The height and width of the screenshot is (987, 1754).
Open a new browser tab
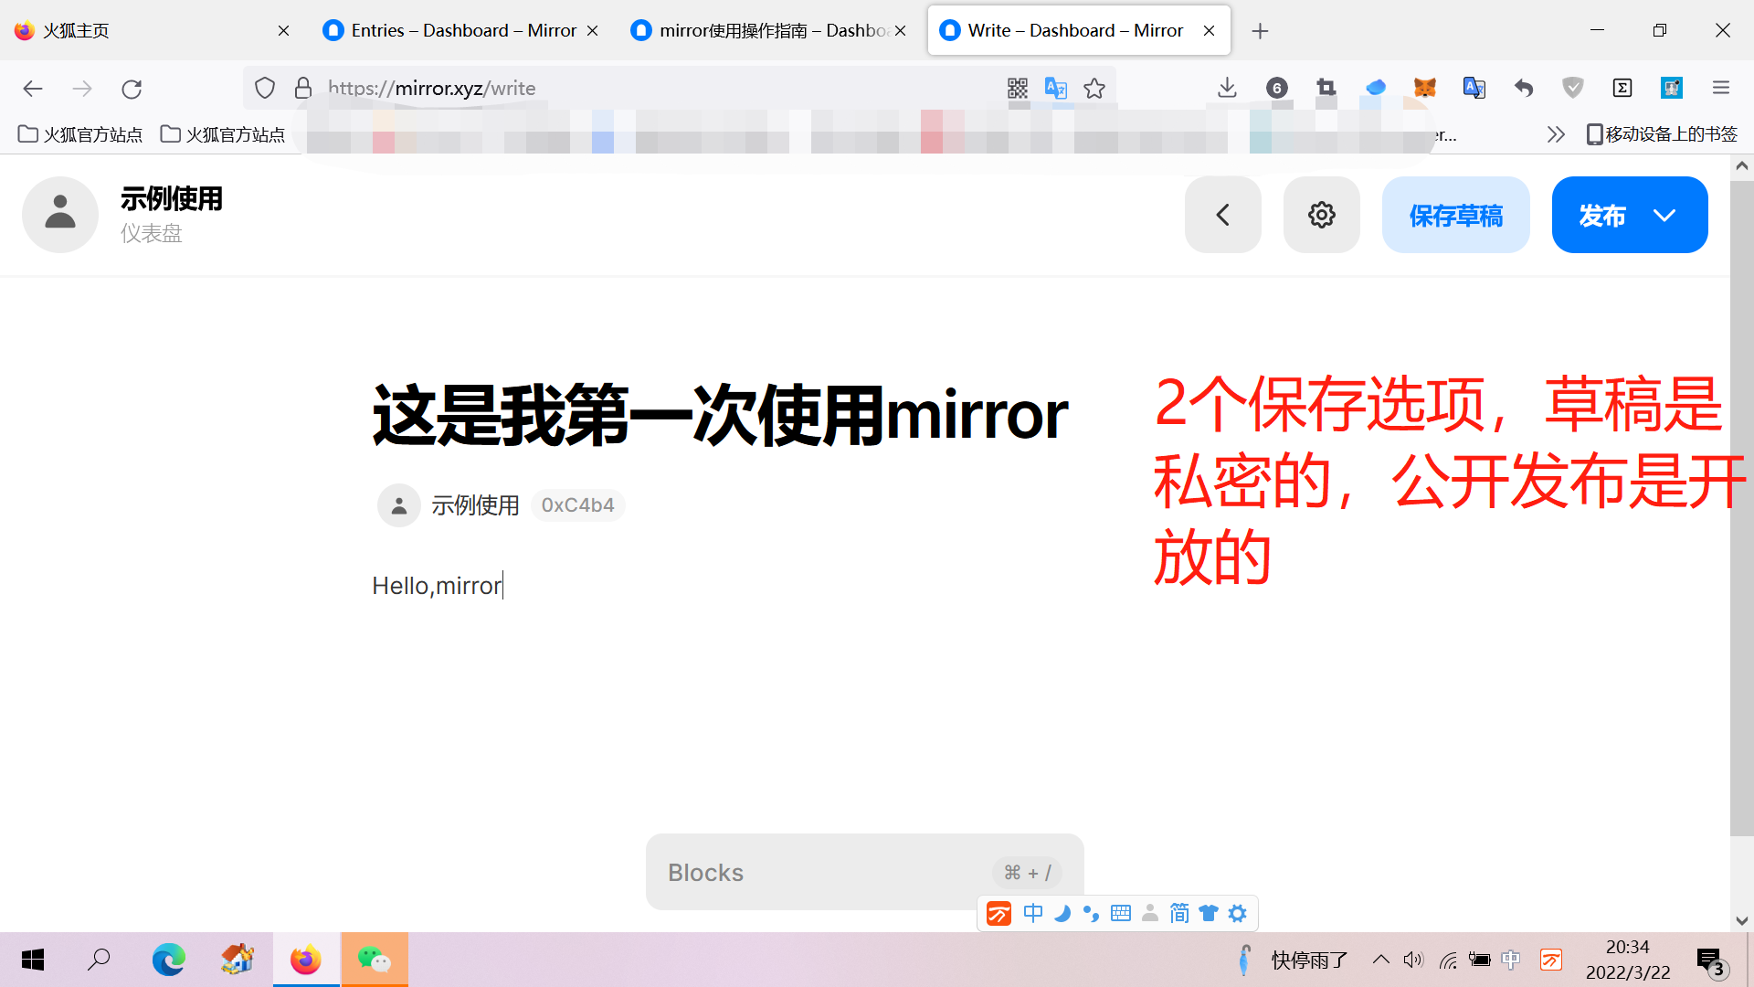[x=1260, y=31]
